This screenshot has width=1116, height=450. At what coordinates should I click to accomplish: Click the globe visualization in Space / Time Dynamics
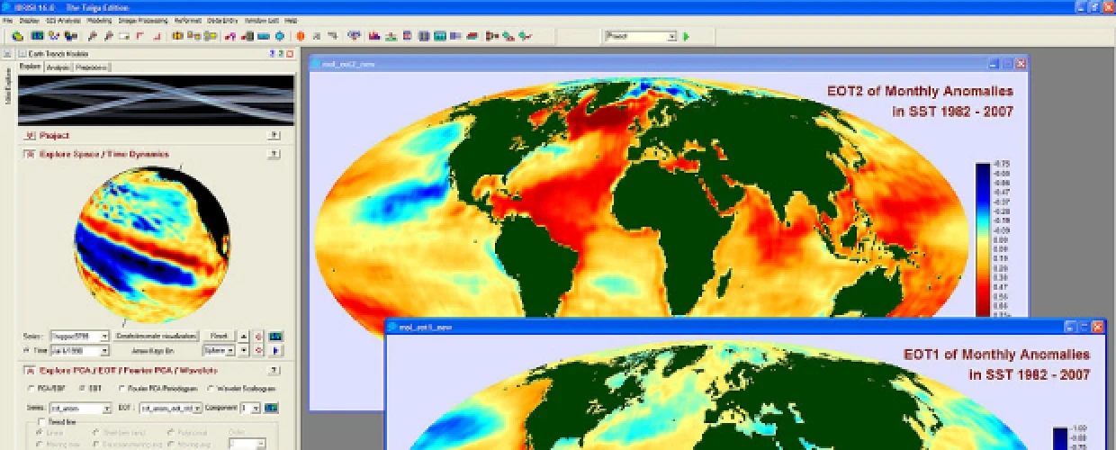click(x=152, y=243)
